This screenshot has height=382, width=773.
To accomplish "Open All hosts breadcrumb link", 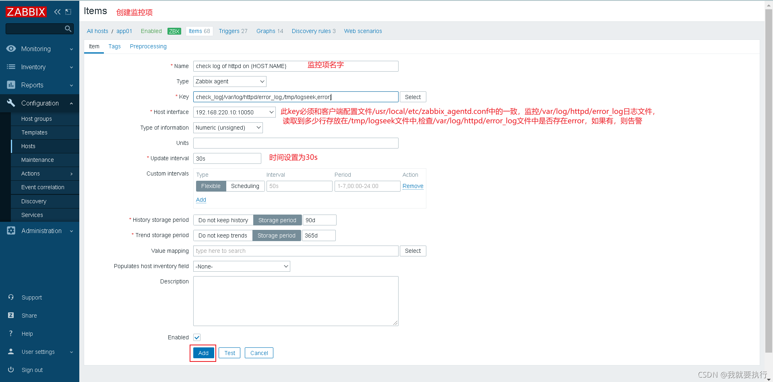I will tap(97, 31).
